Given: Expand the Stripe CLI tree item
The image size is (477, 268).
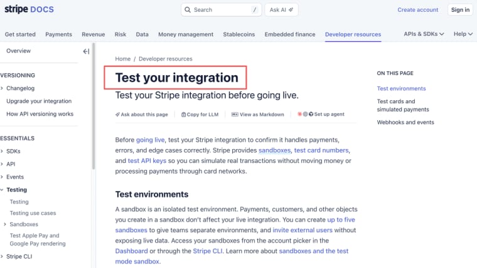Looking at the screenshot, I should 2,257.
